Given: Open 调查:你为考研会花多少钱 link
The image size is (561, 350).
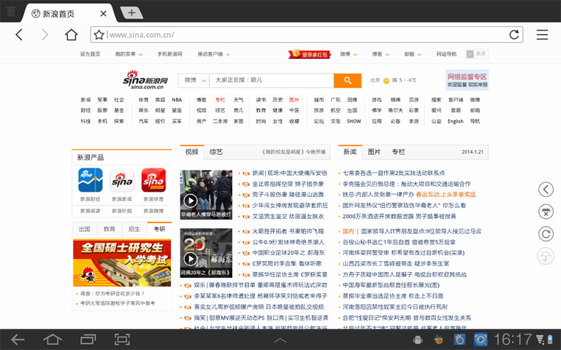Looking at the screenshot, I should [112, 294].
